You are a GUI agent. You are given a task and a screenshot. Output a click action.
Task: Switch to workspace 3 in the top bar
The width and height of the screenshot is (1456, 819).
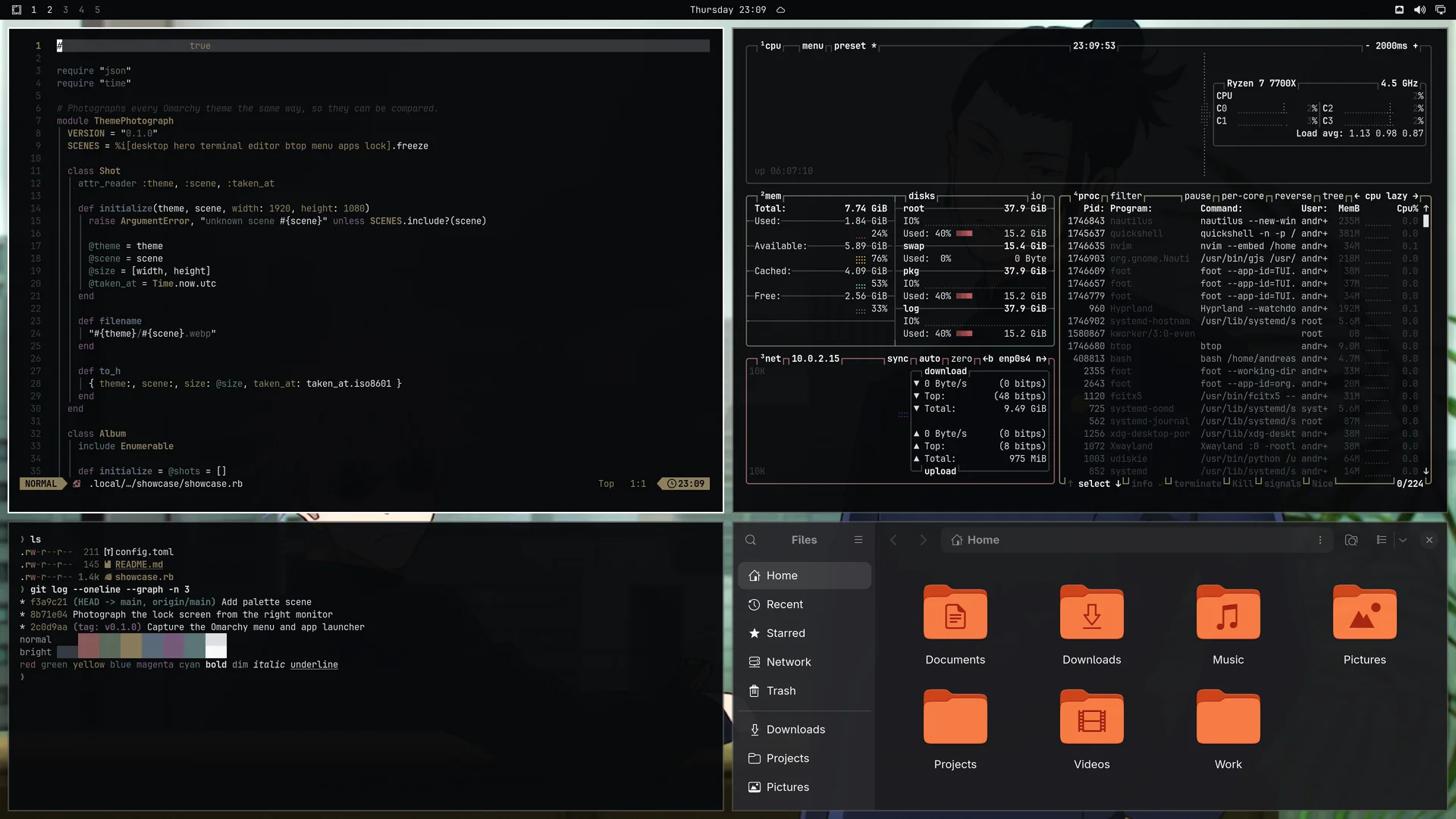click(x=65, y=10)
